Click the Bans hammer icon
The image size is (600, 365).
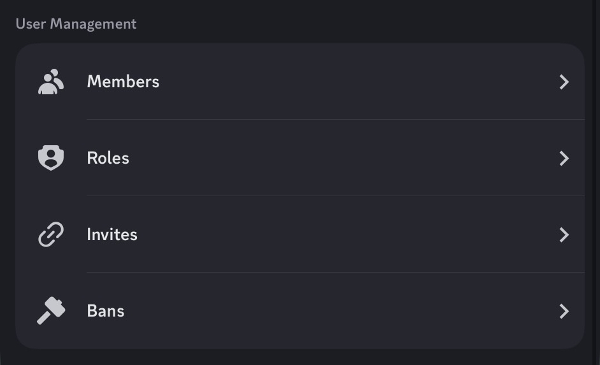(51, 311)
